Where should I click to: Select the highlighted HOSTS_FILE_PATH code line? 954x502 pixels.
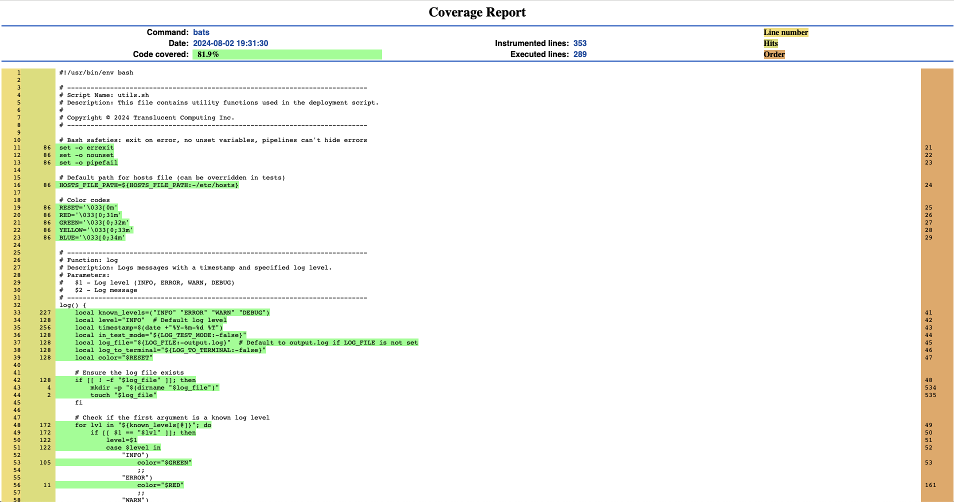[x=148, y=185]
